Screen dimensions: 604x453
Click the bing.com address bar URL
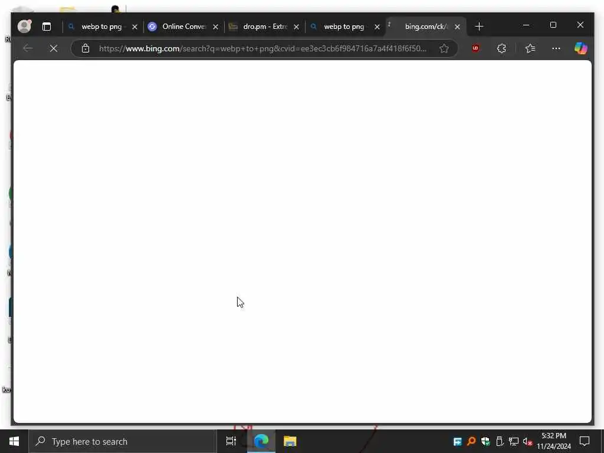[262, 48]
